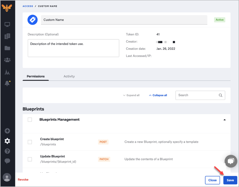Click the token key icon next to Custom Name
Image resolution: width=239 pixels, height=187 pixels.
click(32, 20)
